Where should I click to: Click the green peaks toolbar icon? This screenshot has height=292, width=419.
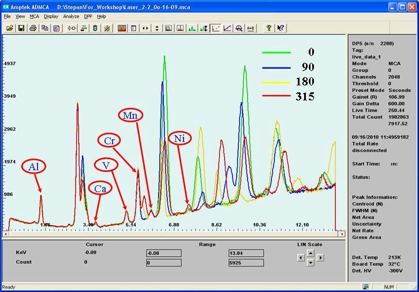coord(192,28)
